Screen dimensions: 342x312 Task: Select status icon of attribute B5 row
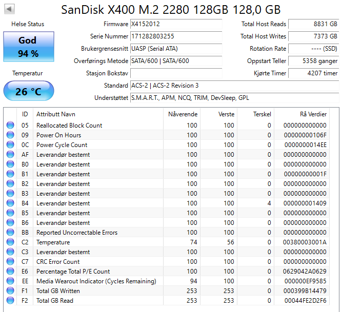pyautogui.click(x=10, y=213)
